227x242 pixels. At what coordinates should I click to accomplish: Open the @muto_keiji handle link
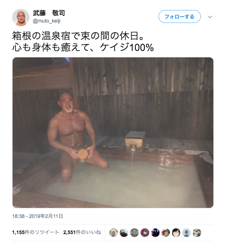[47, 21]
